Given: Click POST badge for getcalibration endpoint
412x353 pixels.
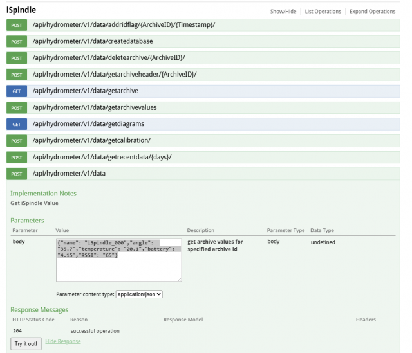Looking at the screenshot, I should (x=17, y=140).
